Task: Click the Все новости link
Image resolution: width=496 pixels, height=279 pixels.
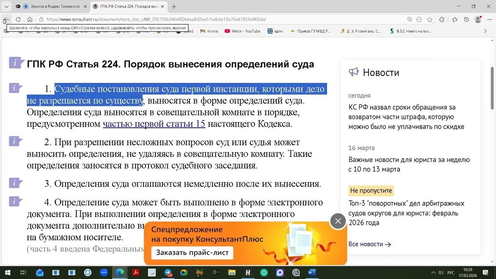Action: [x=370, y=244]
